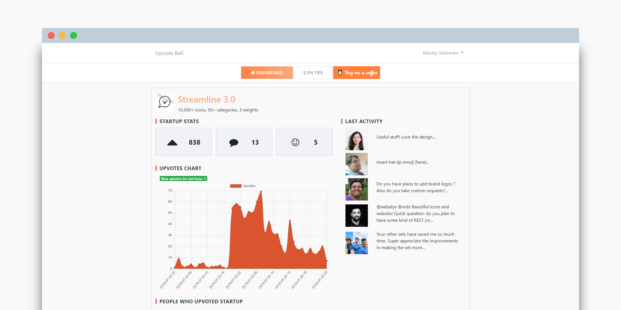Click the coffee cup icon

pyautogui.click(x=340, y=73)
